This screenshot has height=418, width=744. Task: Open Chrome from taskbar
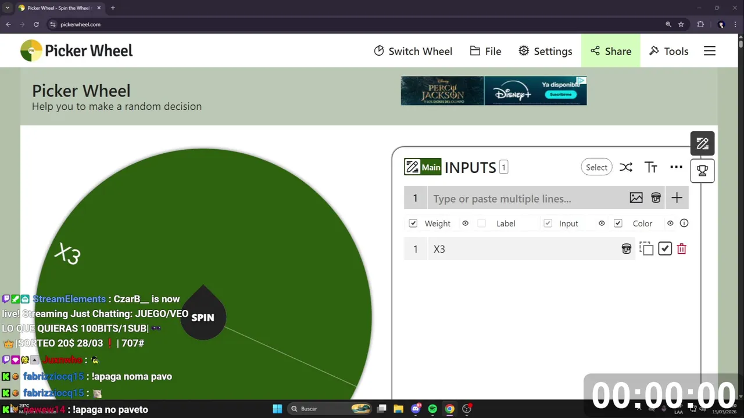pyautogui.click(x=449, y=409)
